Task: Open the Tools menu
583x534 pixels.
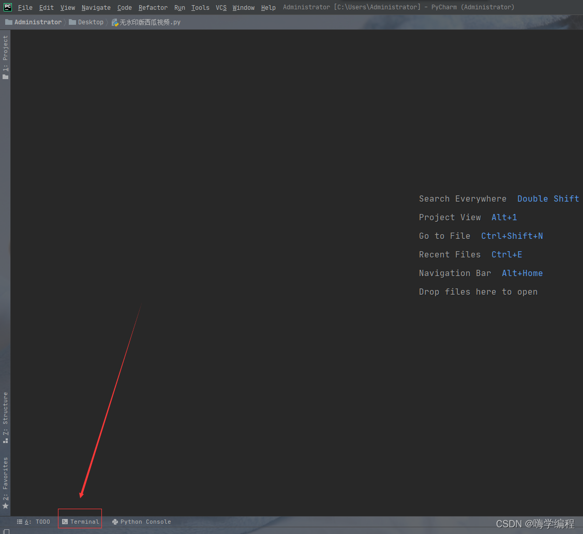Action: (x=200, y=7)
